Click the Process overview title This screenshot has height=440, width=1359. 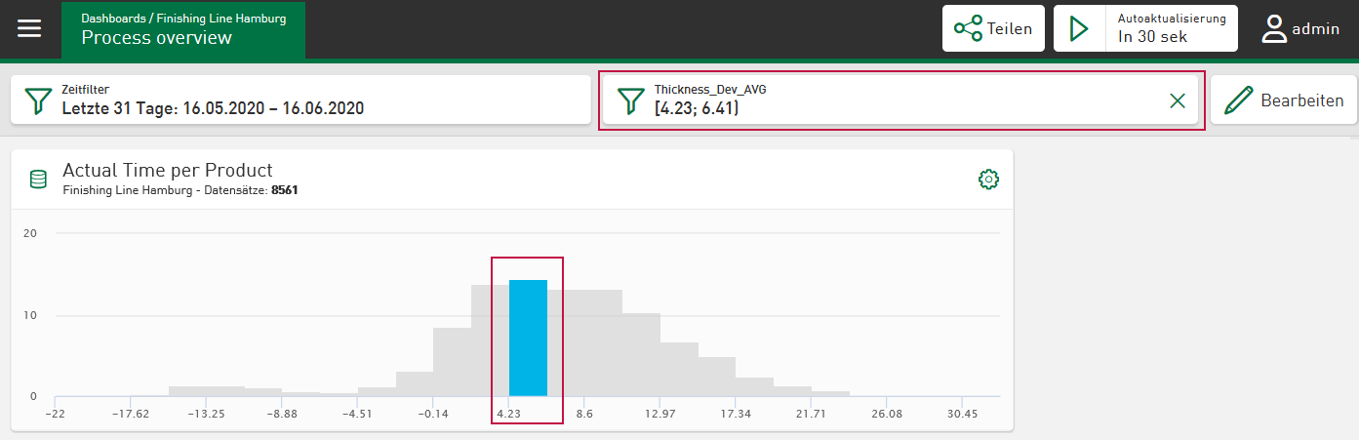[x=156, y=38]
